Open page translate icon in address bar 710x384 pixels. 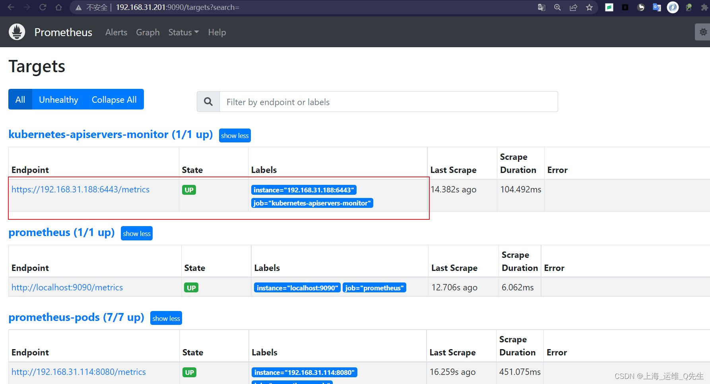[x=541, y=8]
